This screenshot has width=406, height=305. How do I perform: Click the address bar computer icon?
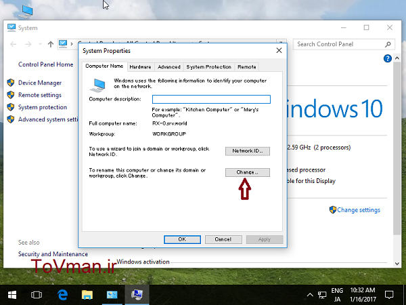pos(63,44)
